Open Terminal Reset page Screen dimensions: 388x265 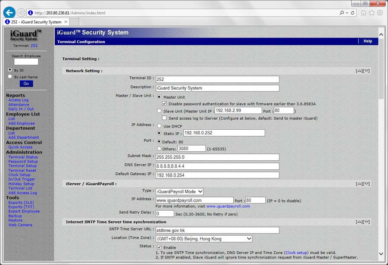pyautogui.click(x=22, y=170)
